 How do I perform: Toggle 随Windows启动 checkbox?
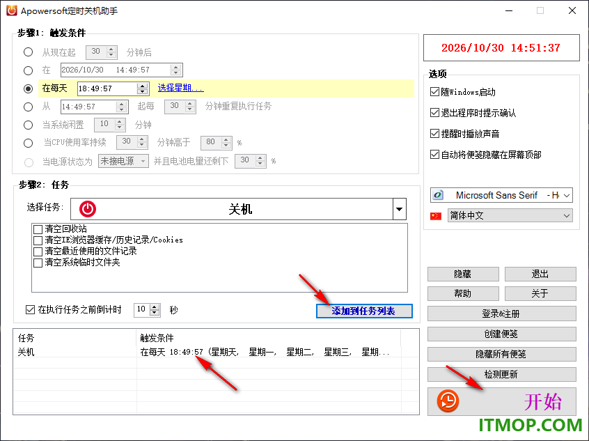[434, 92]
